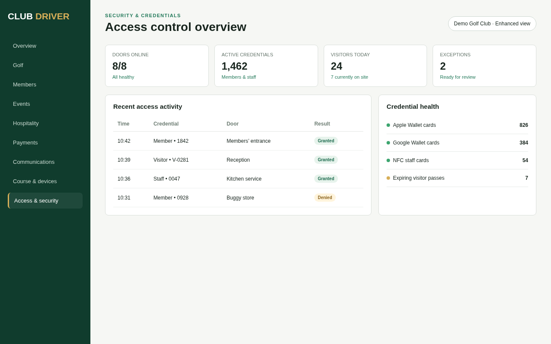Click credential Member • 0928
Screen dimensions: 551x344
(171, 198)
